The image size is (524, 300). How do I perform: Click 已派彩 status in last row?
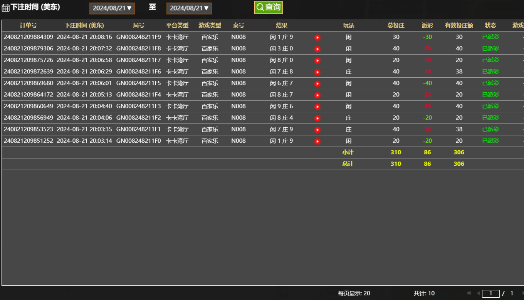[490, 141]
